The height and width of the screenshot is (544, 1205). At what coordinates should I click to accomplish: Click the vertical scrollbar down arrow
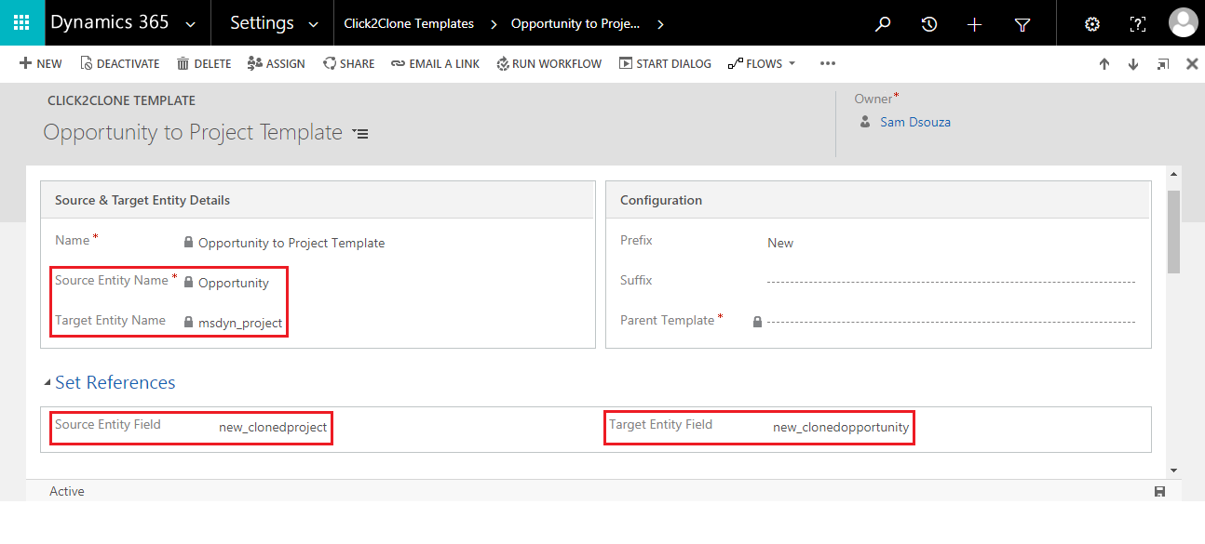(x=1174, y=471)
